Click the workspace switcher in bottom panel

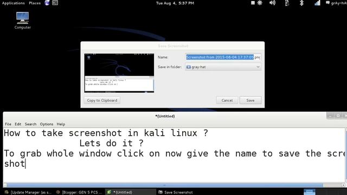click(x=310, y=192)
